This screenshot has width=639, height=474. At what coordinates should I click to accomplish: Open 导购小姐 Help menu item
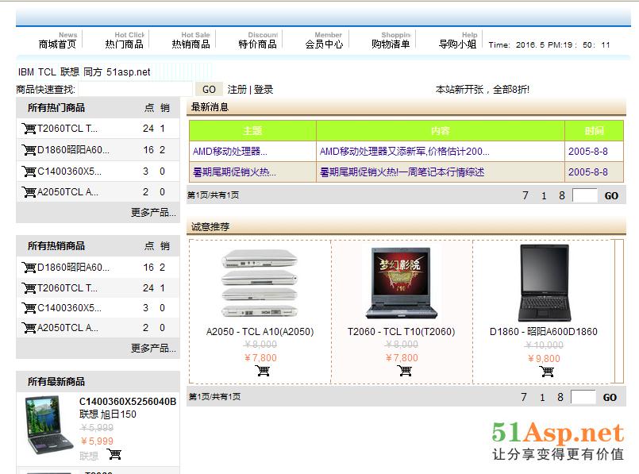tap(458, 40)
